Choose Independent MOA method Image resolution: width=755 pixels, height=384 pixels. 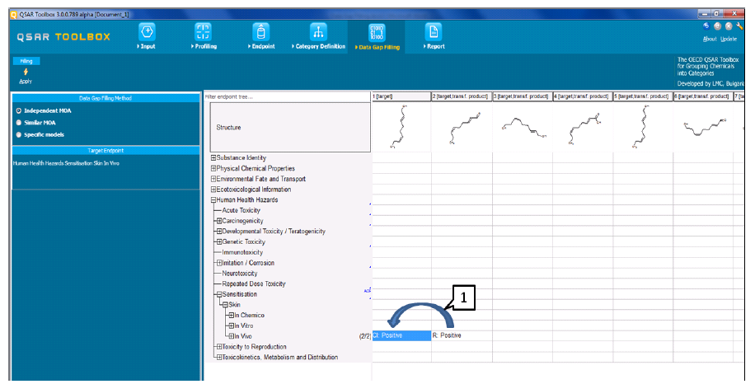pyautogui.click(x=19, y=110)
